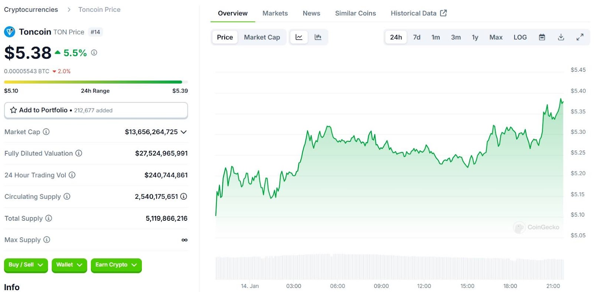
Task: Expand chart to fullscreen icon
Action: 580,37
